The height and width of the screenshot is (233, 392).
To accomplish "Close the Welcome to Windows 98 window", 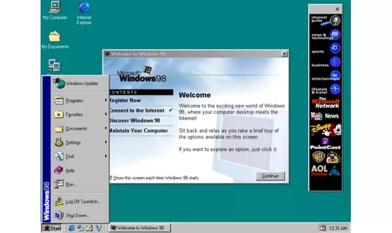I will pyautogui.click(x=284, y=54).
